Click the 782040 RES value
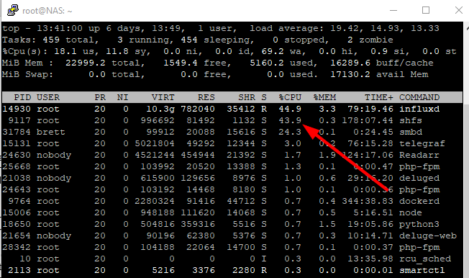 (198, 109)
